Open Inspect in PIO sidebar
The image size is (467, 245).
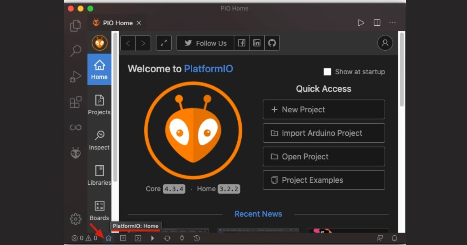99,140
